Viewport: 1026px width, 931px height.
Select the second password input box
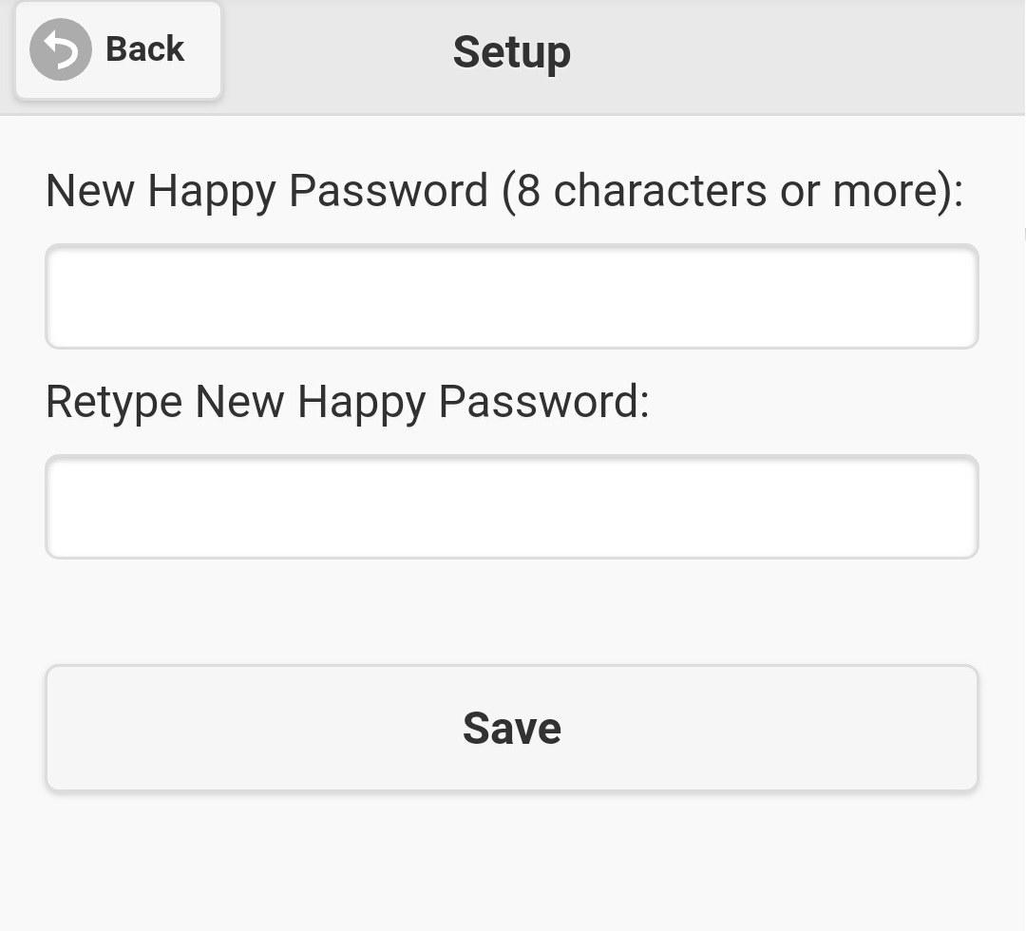(512, 506)
